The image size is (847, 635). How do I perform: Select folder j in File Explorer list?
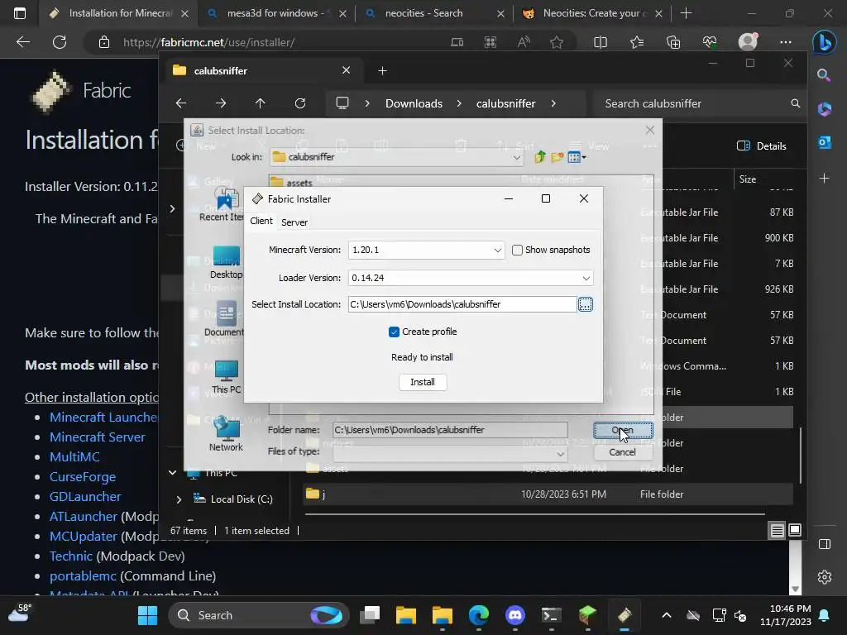pyautogui.click(x=548, y=494)
